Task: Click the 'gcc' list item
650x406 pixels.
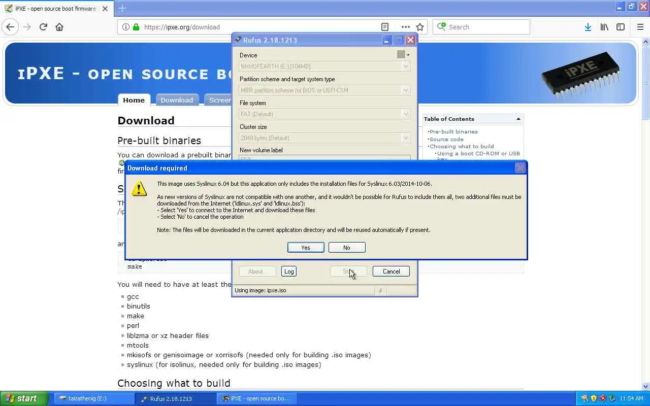Action: click(x=133, y=296)
